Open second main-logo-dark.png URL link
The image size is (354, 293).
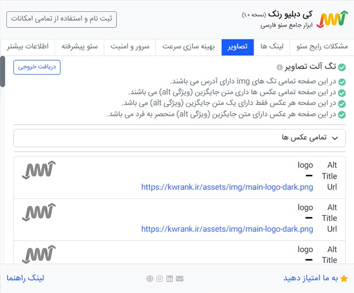coord(227,229)
